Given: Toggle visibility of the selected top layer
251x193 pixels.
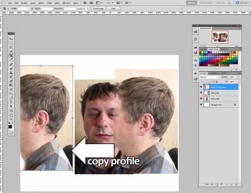Looking at the screenshot, I should pos(201,87).
